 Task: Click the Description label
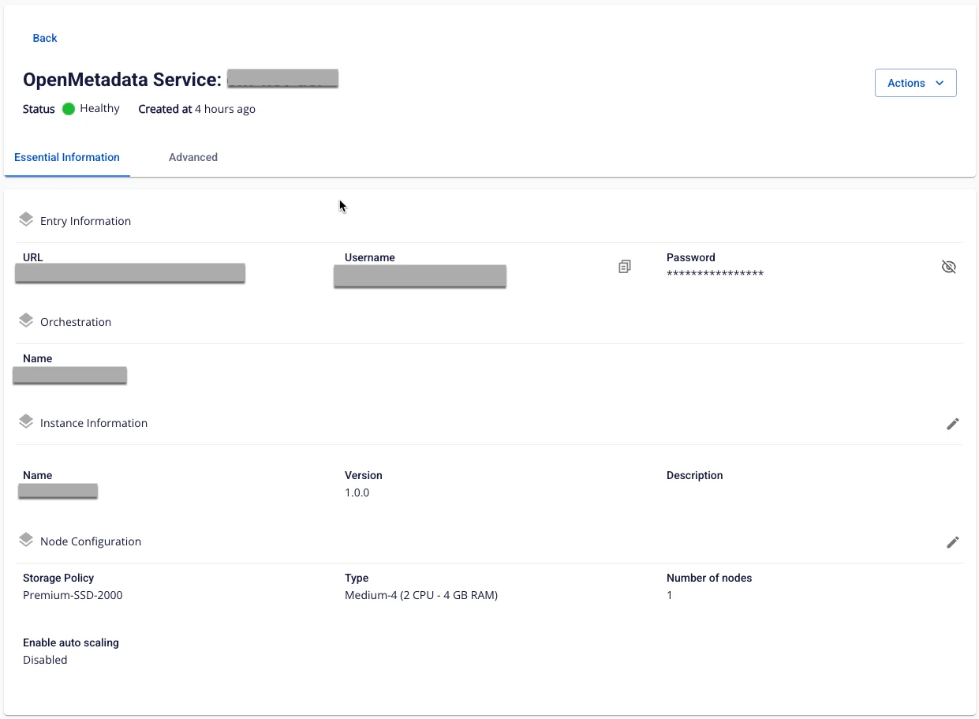click(x=694, y=475)
